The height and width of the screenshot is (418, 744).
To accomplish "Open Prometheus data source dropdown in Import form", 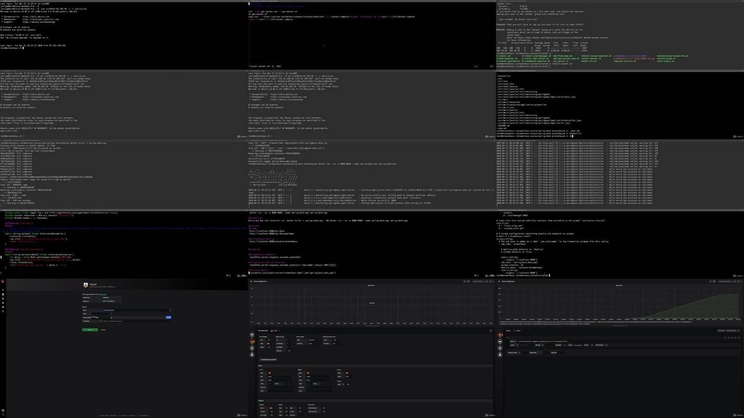I will [x=136, y=321].
